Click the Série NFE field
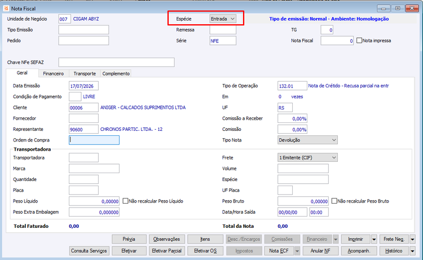Screen dimensions: 423x260 [223, 41]
